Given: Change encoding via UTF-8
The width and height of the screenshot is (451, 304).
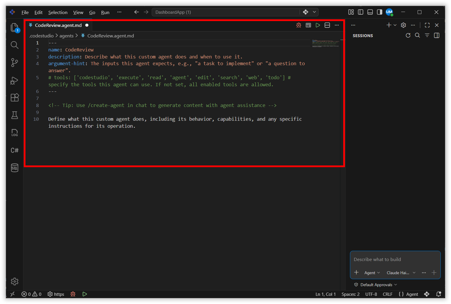Looking at the screenshot, I should tap(371, 294).
